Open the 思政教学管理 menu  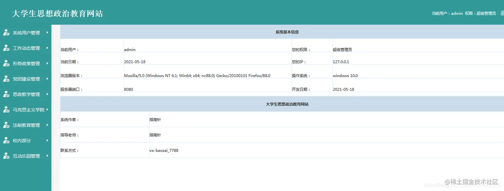tap(26, 94)
